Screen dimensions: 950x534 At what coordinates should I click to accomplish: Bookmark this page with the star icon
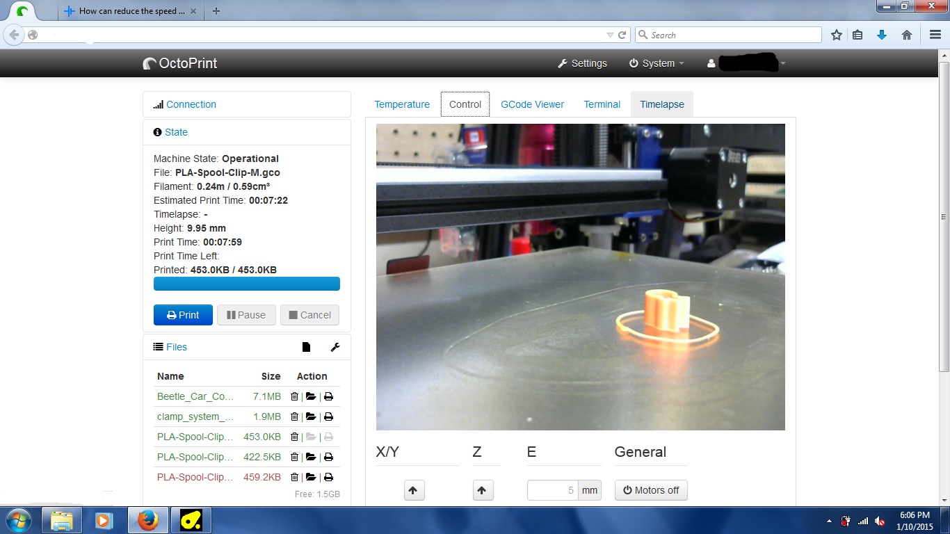[837, 35]
